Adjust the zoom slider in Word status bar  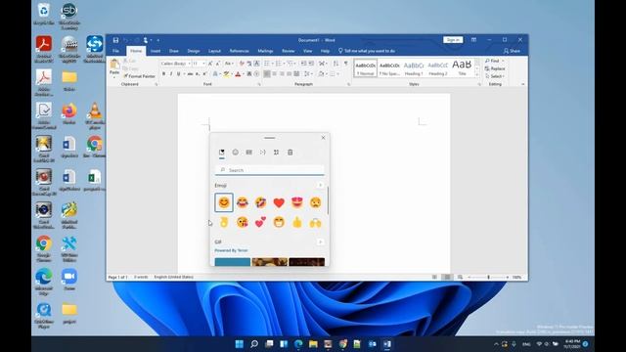click(488, 277)
